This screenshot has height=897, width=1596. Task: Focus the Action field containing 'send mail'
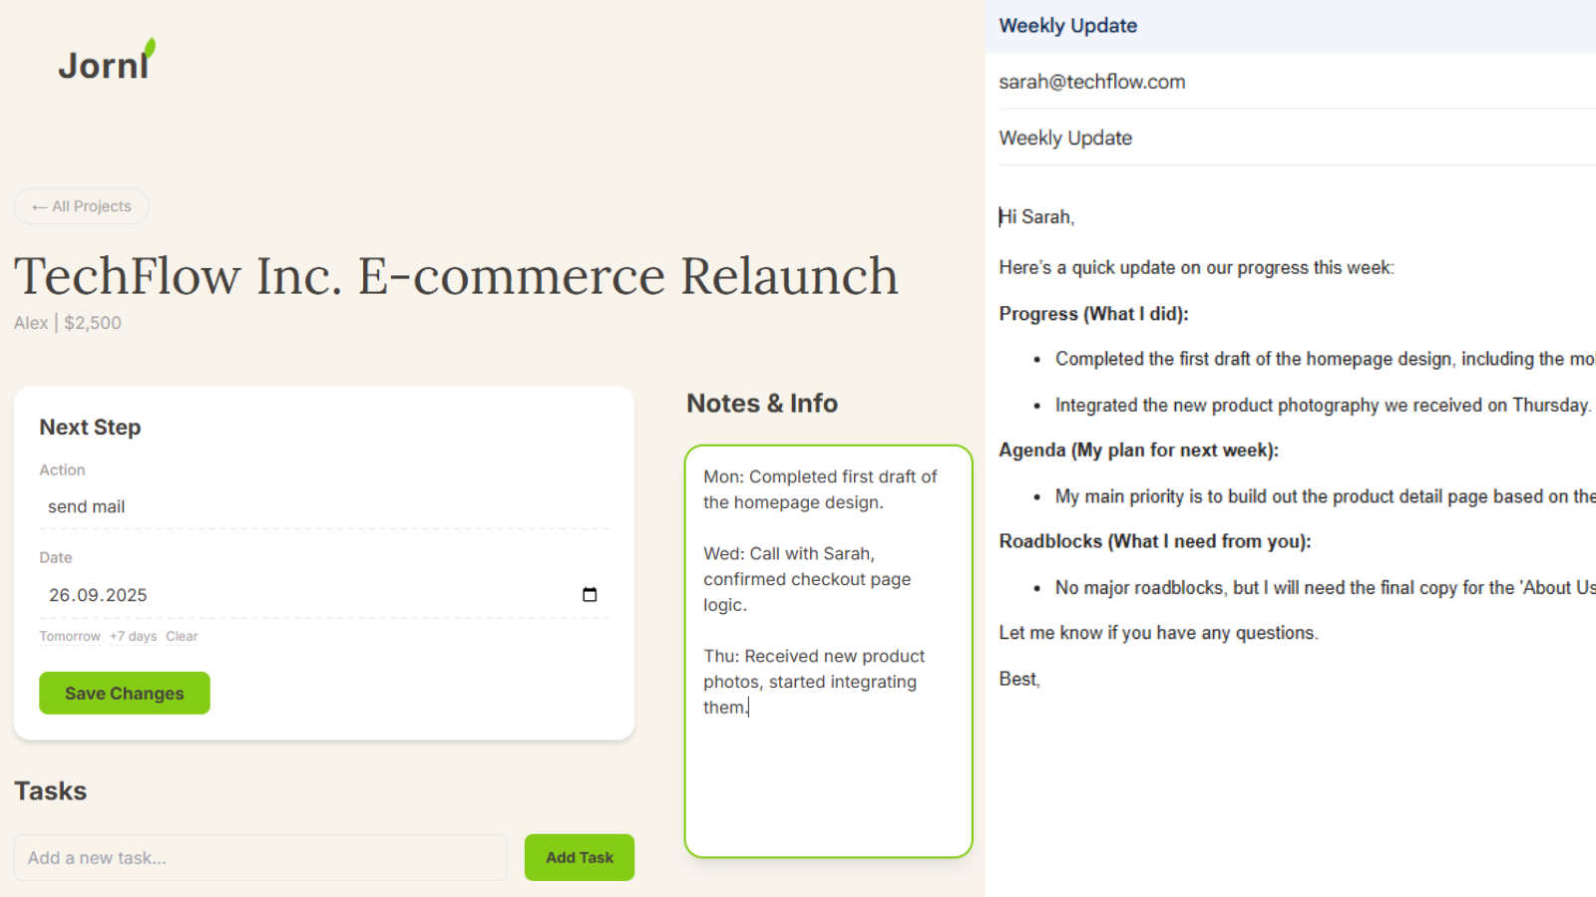(x=323, y=507)
